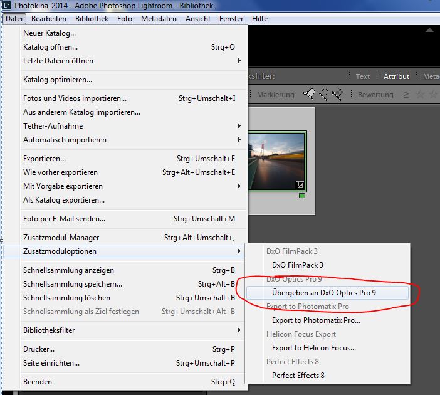Expand the Zusatzmoduloptionen submenu
The width and height of the screenshot is (440, 395).
pos(125,251)
